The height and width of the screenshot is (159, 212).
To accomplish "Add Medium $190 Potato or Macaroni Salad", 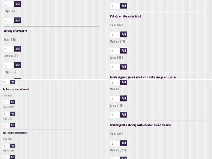I will point(123,51).
